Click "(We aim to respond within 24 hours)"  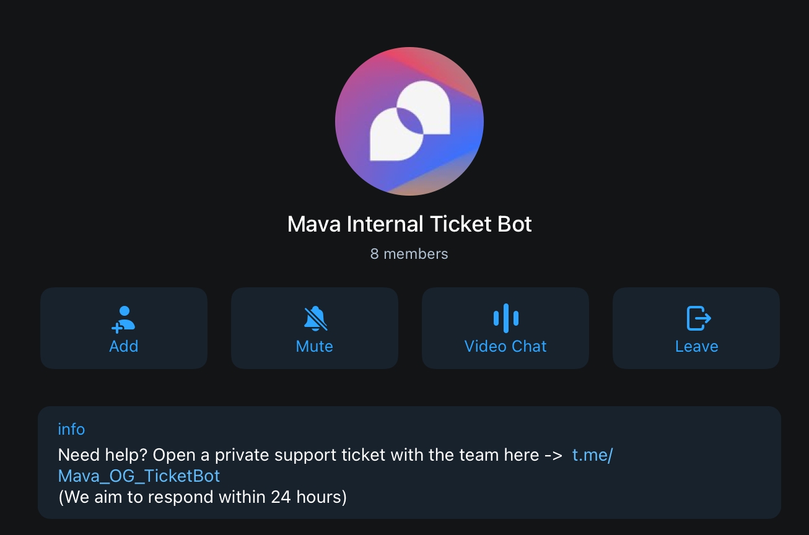coord(202,497)
